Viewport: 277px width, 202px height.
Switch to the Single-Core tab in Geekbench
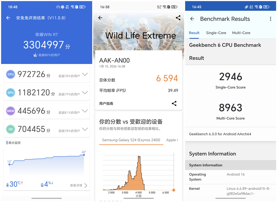pyautogui.click(x=216, y=33)
